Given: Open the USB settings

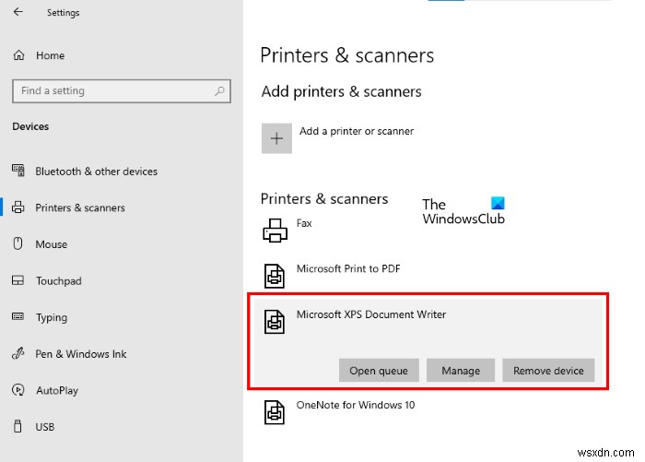Looking at the screenshot, I should click(45, 427).
